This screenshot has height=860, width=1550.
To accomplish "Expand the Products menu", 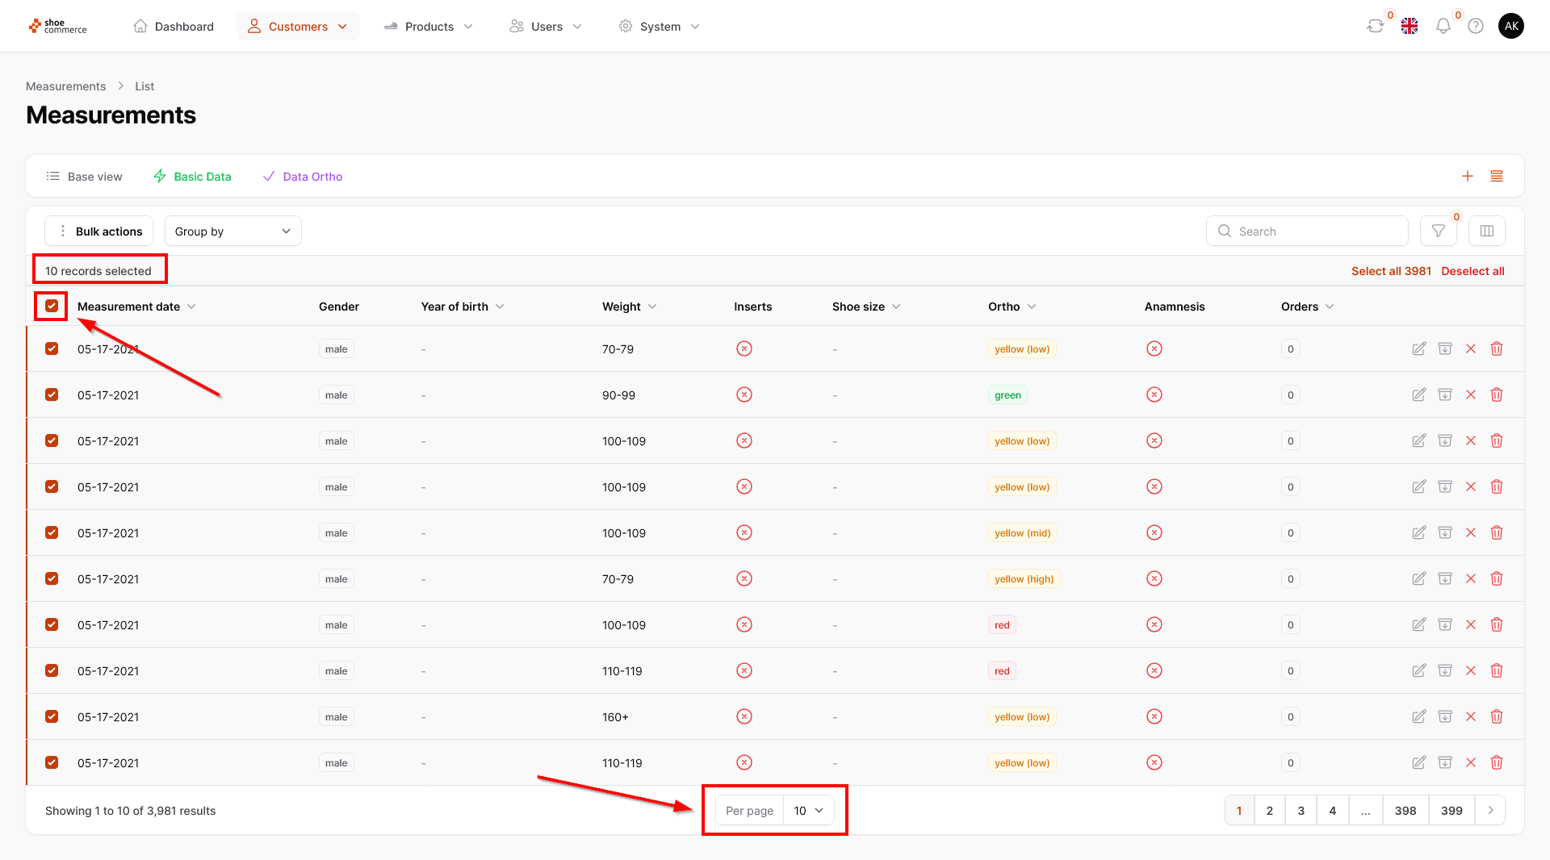I will coord(429,27).
